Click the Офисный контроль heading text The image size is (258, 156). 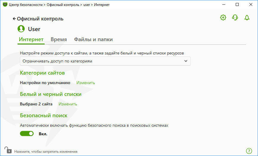point(40,19)
